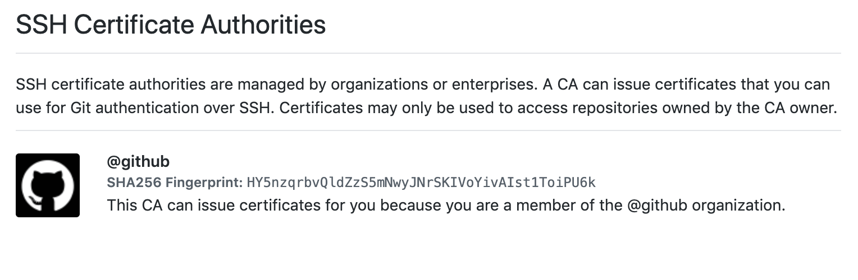Click the GitHub Octocat avatar image
The height and width of the screenshot is (280, 858).
[x=48, y=185]
